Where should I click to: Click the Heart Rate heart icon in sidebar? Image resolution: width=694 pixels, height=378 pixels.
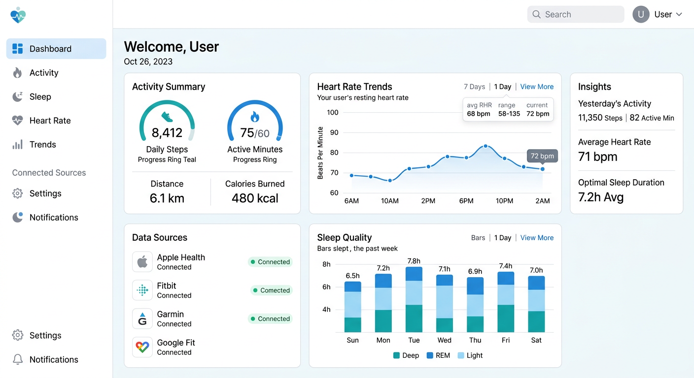(x=17, y=121)
